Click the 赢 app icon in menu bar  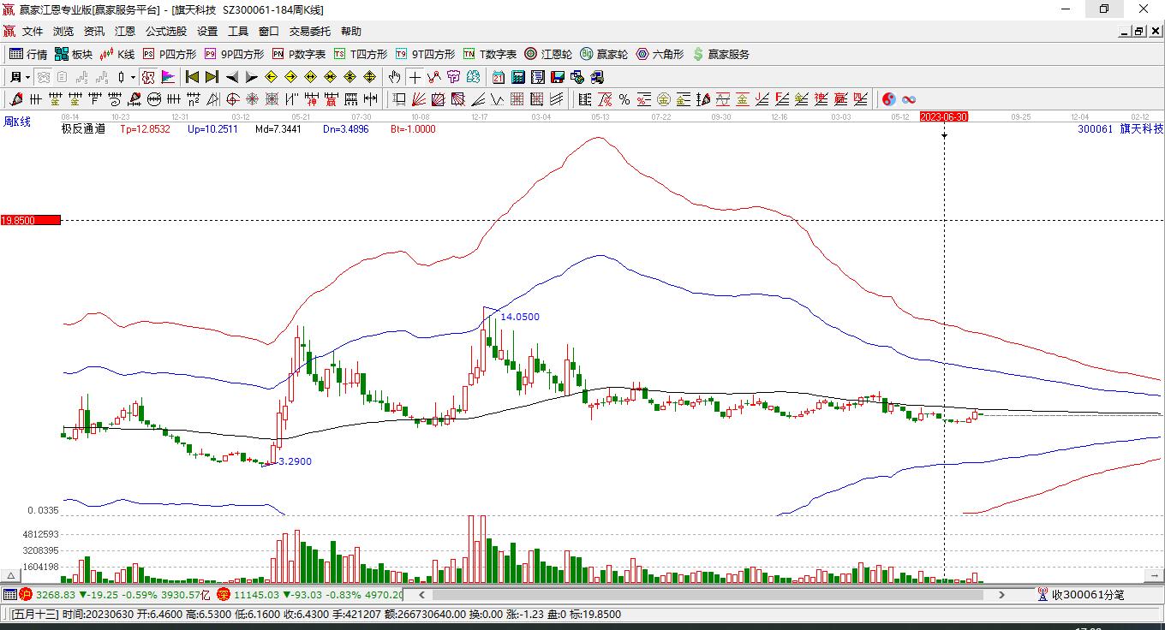point(9,32)
